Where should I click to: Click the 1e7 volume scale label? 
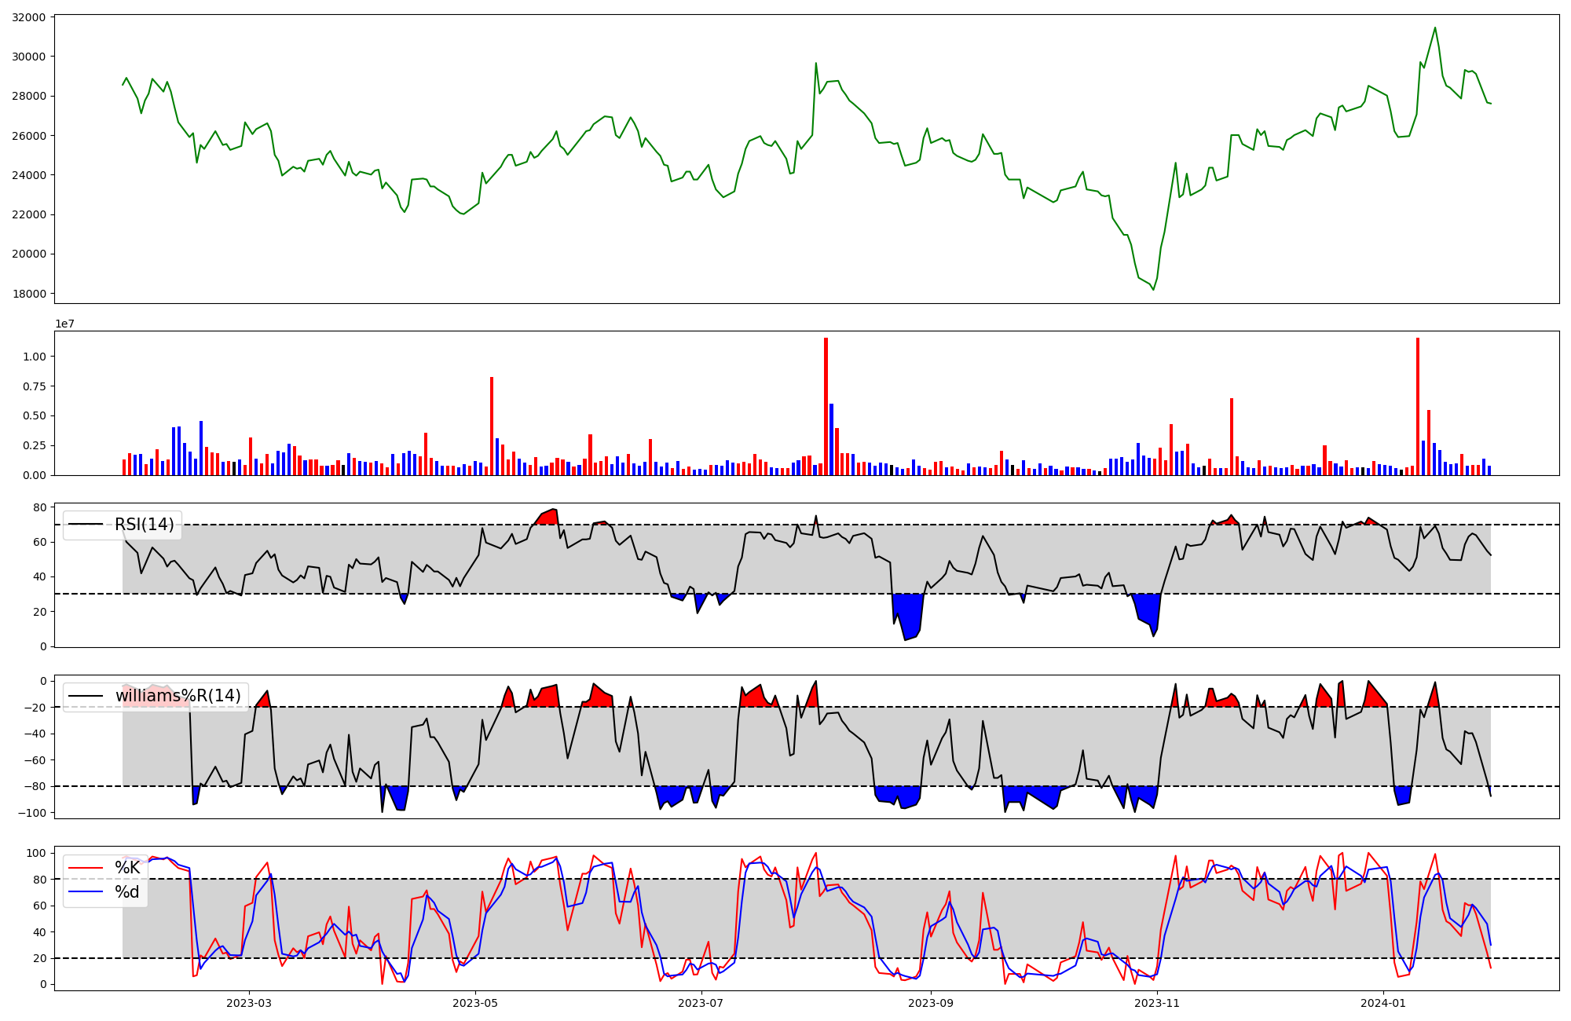(64, 324)
